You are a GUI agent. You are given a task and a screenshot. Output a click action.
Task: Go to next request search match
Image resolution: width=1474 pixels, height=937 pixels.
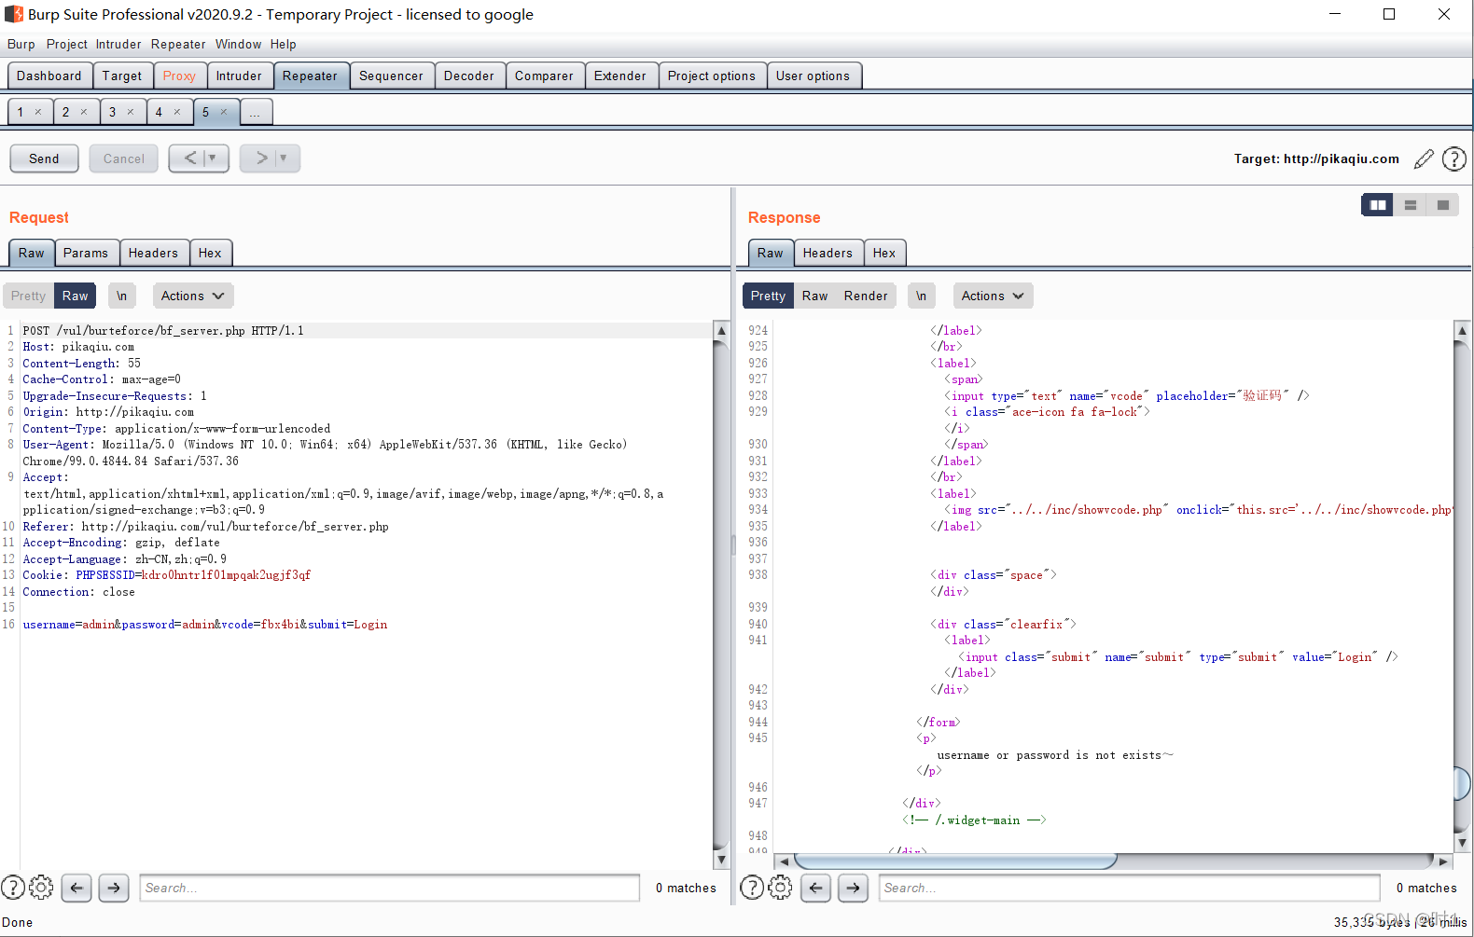114,888
